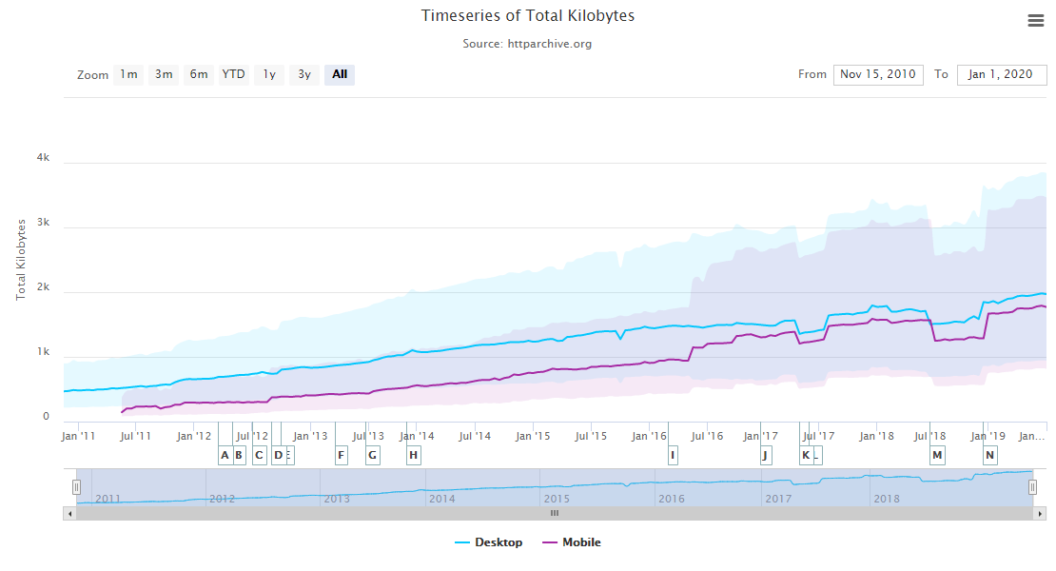Click the To date field
Image resolution: width=1056 pixels, height=571 pixels.
coord(1001,74)
